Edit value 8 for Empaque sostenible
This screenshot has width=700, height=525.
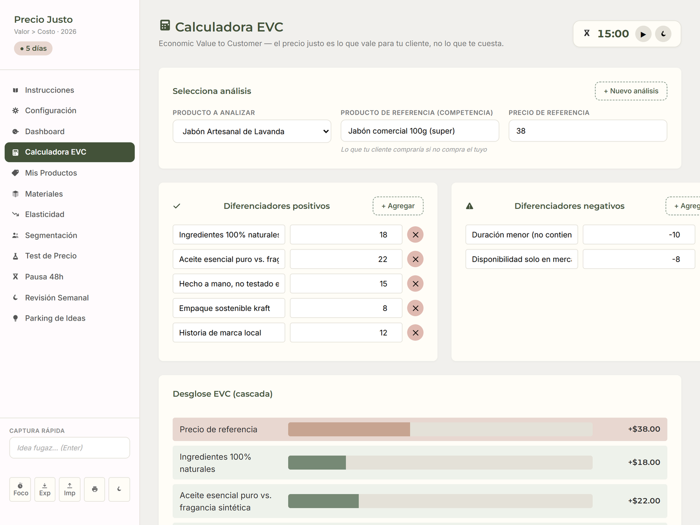click(x=346, y=308)
